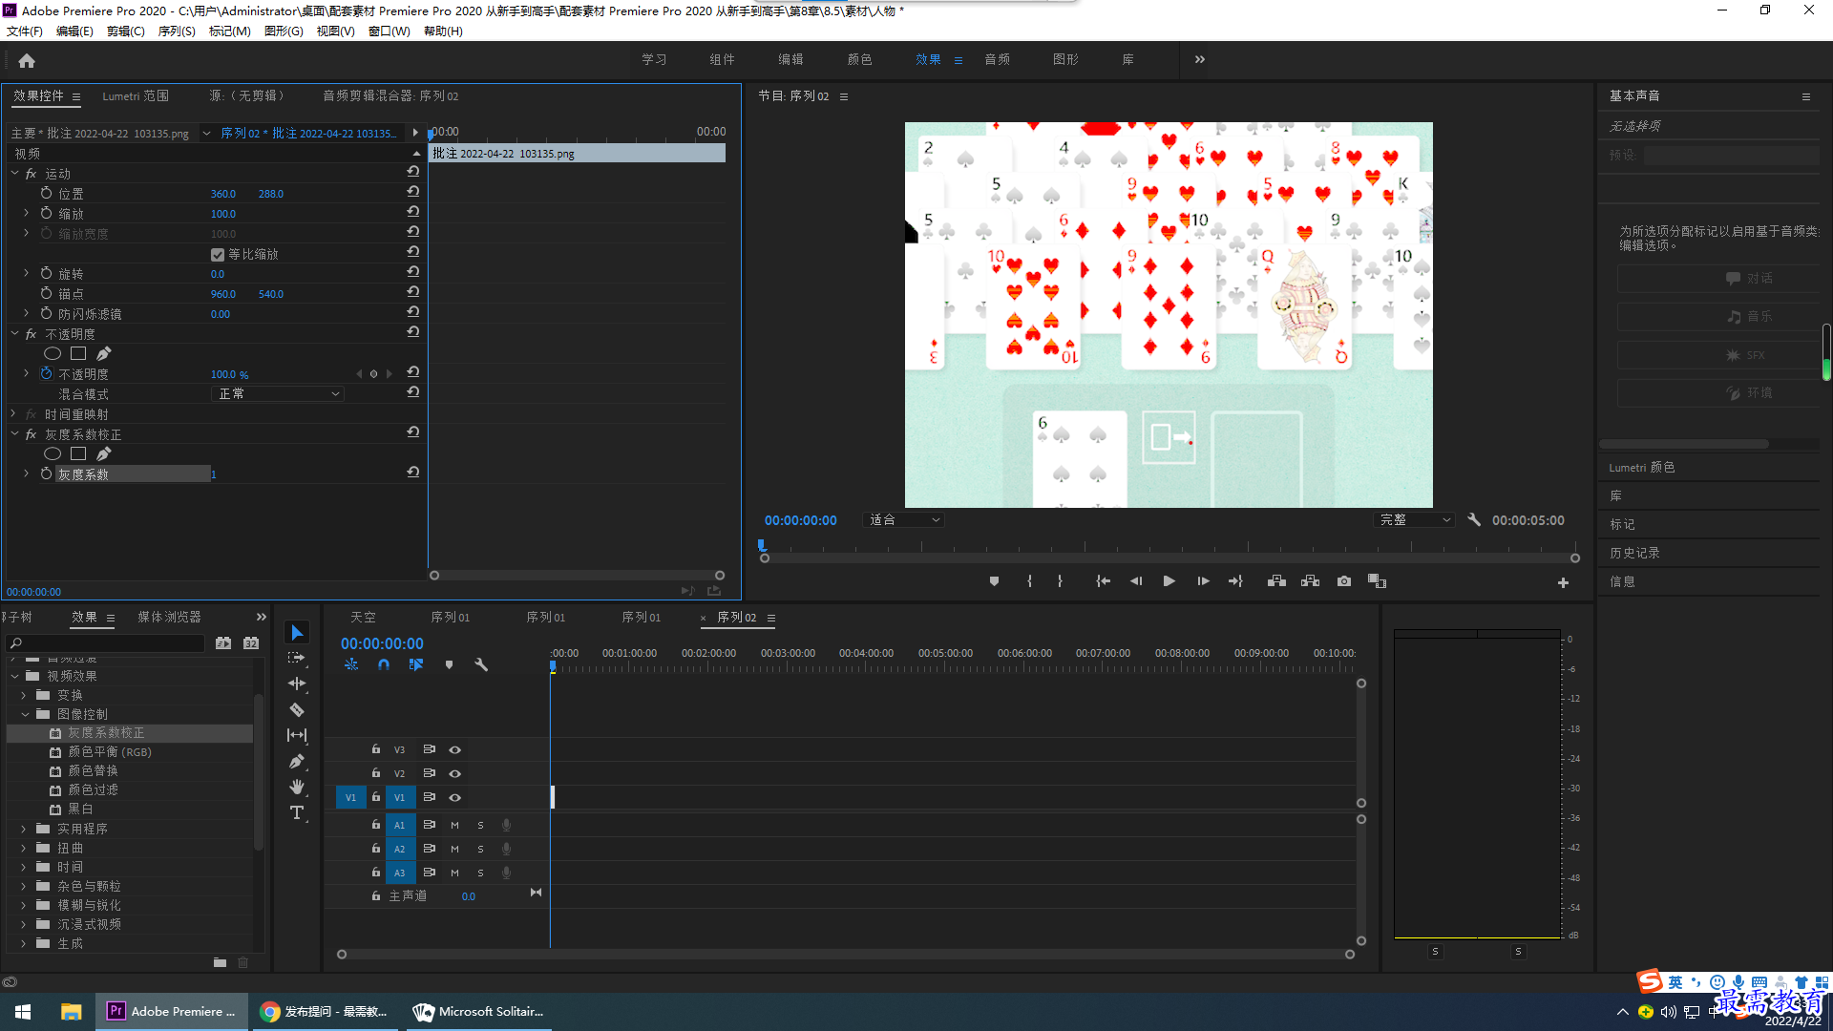Image resolution: width=1833 pixels, height=1031 pixels.
Task: Expand the Time Remapping (时间重映射) effect
Action: (x=13, y=414)
